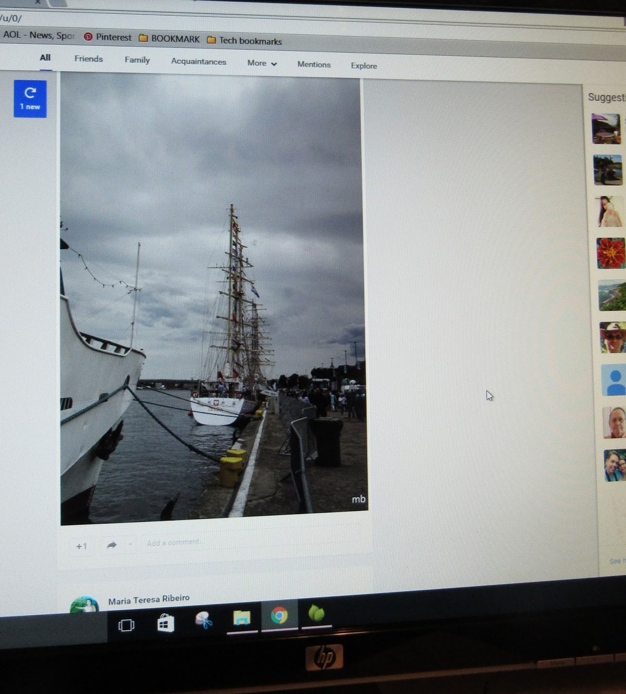Open File Explorer from the taskbar
This screenshot has height=694, width=626.
(241, 618)
